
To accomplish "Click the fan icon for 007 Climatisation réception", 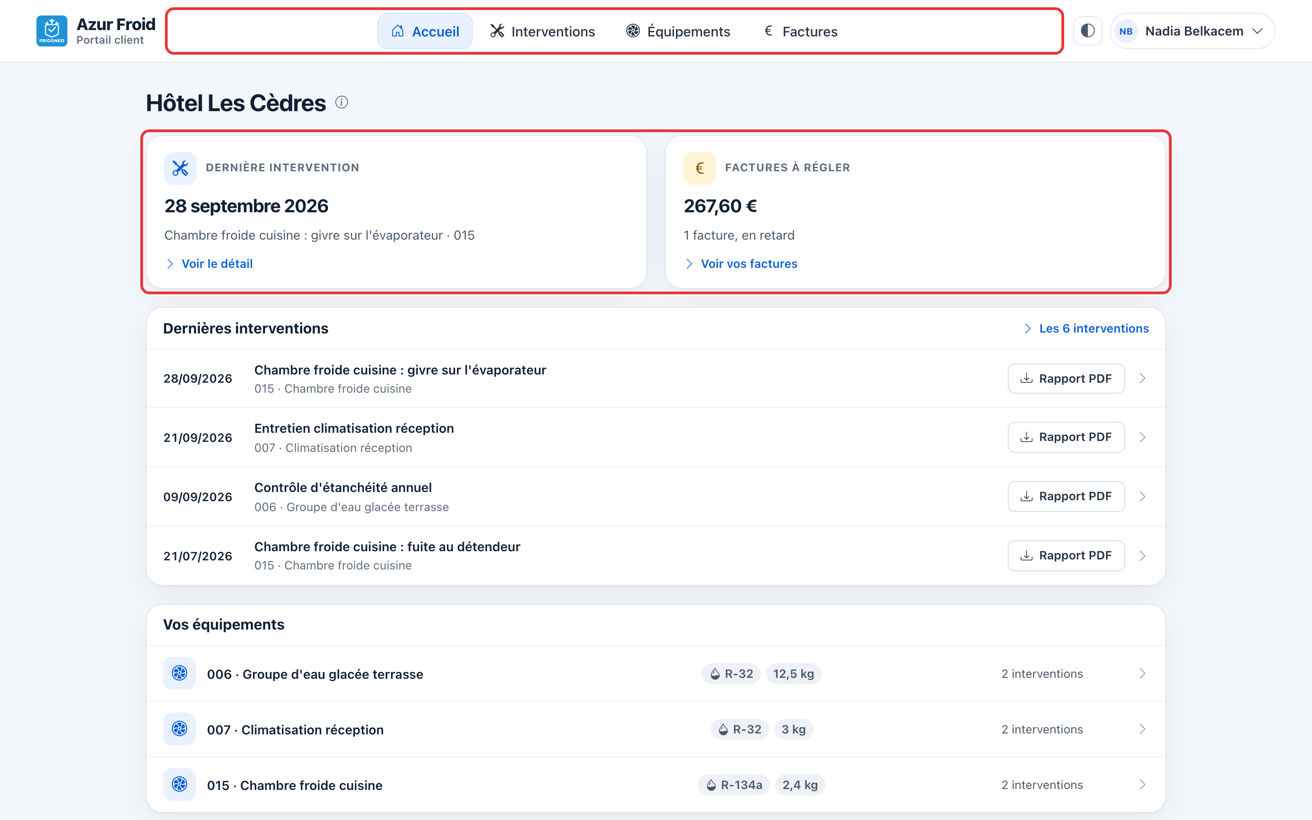I will (179, 729).
